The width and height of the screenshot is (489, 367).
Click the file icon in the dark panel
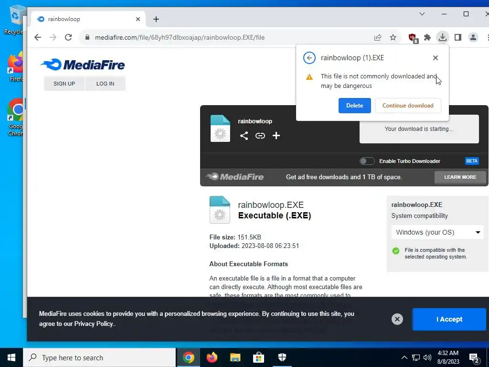pyautogui.click(x=220, y=129)
